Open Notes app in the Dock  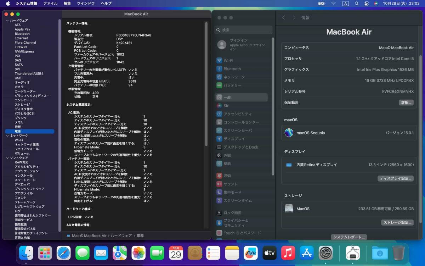[x=232, y=253]
